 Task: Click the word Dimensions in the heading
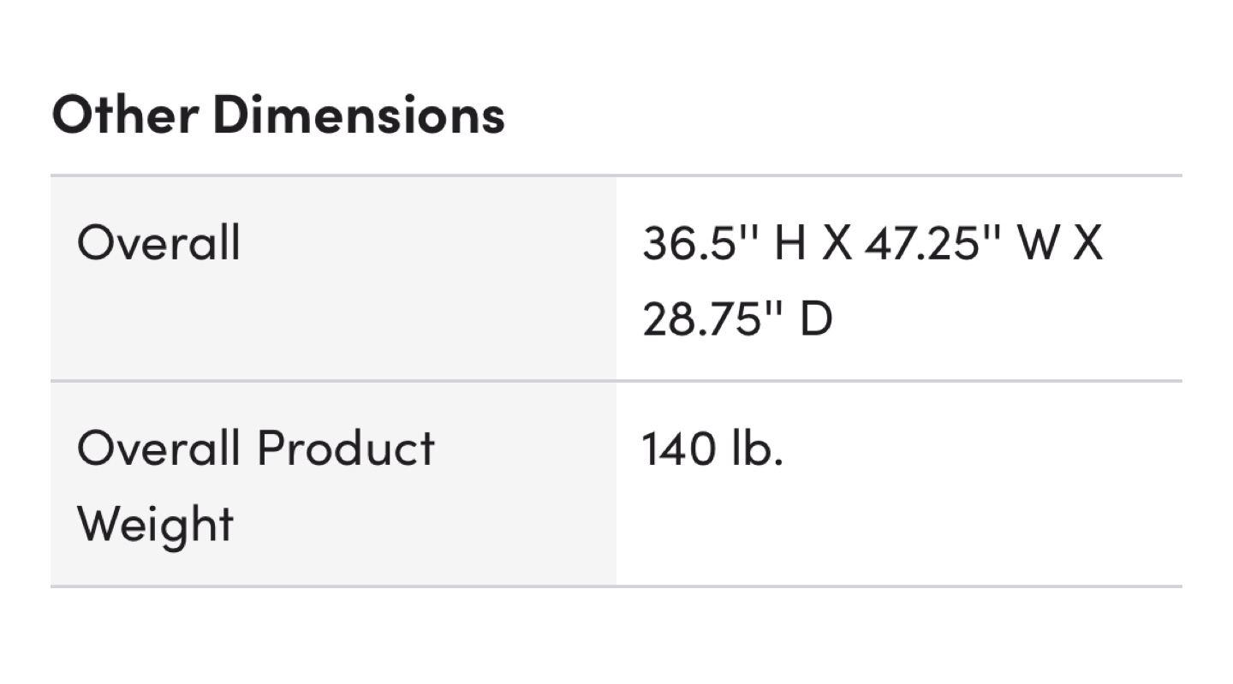[x=359, y=114]
